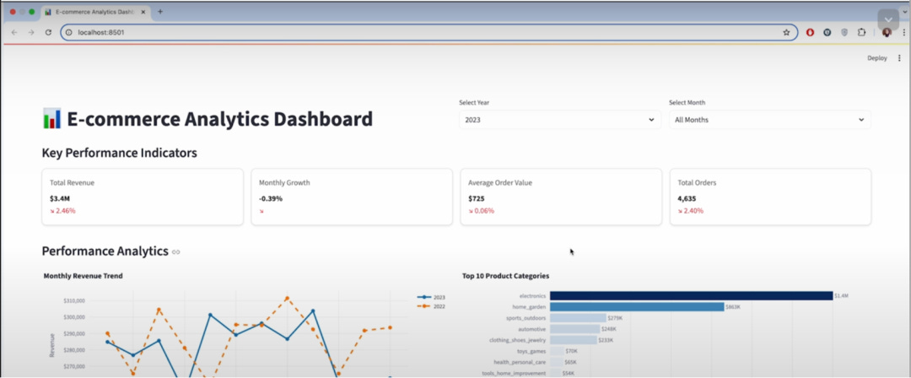Open the Extensions puzzle piece menu
Image resolution: width=911 pixels, height=378 pixels.
861,33
